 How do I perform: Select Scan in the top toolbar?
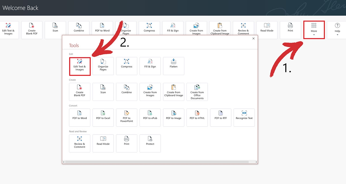point(55,30)
